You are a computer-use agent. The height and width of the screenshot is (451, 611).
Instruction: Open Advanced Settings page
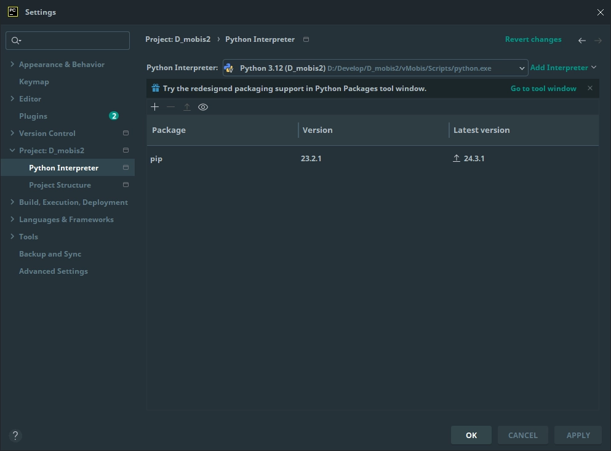click(x=54, y=271)
